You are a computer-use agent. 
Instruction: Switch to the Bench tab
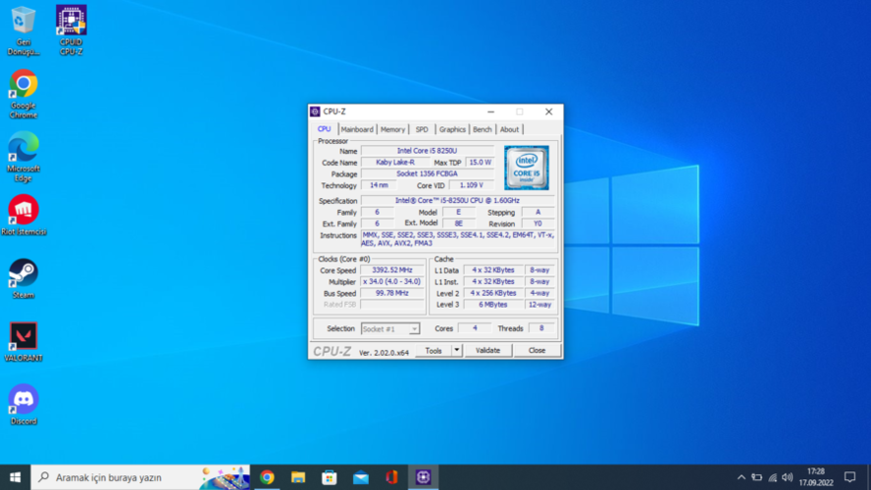[x=483, y=129]
